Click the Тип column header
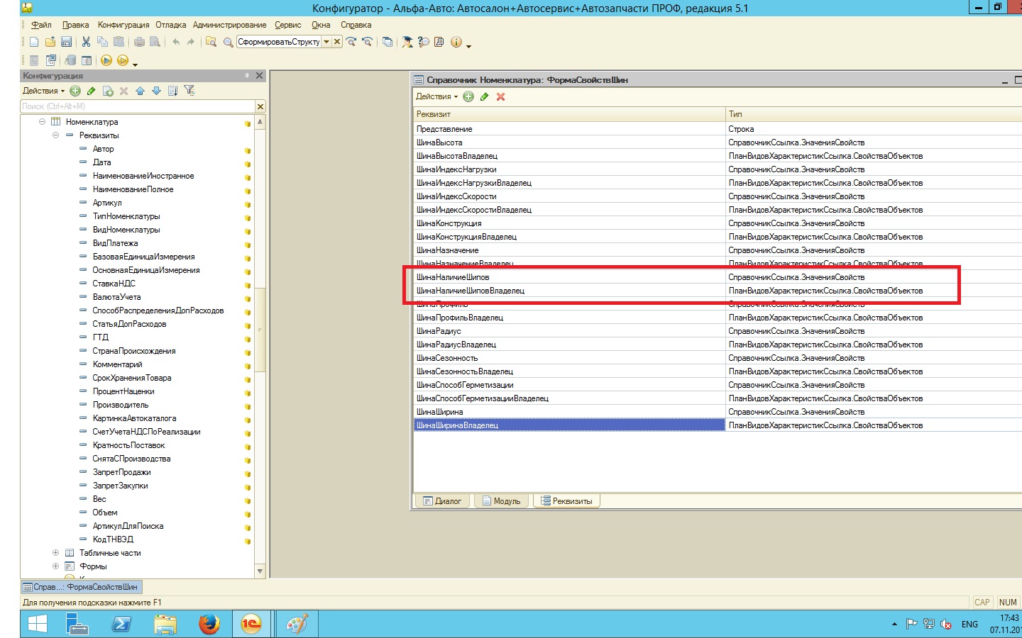 click(873, 114)
